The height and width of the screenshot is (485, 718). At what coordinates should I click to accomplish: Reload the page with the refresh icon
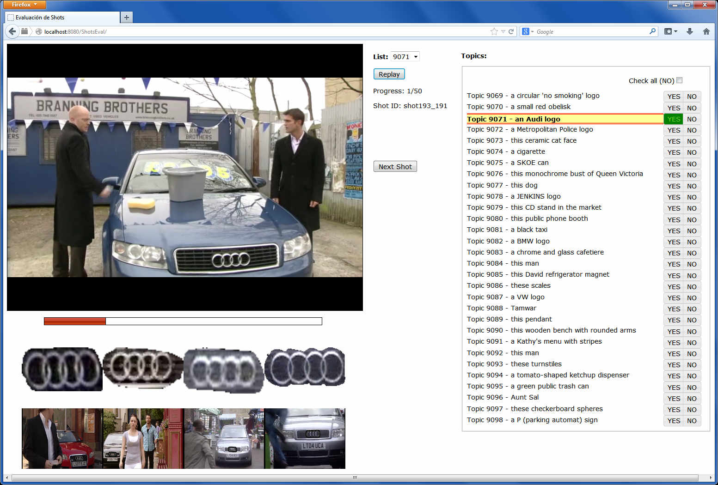tap(511, 31)
